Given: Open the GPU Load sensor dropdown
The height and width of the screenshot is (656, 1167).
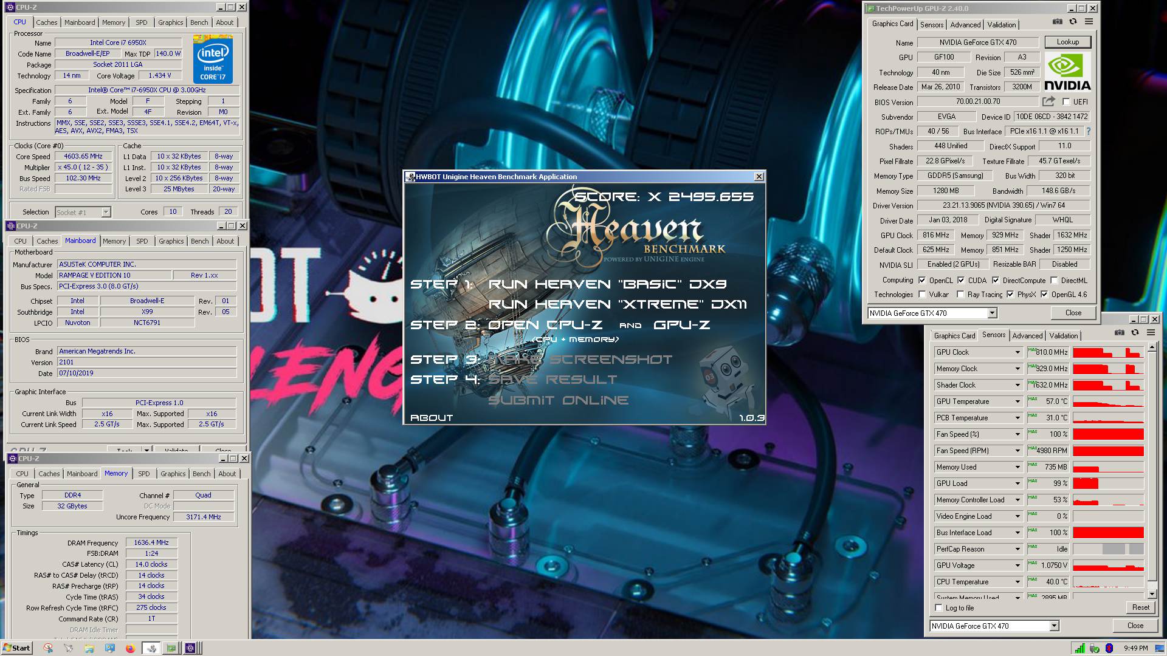Looking at the screenshot, I should (1017, 483).
